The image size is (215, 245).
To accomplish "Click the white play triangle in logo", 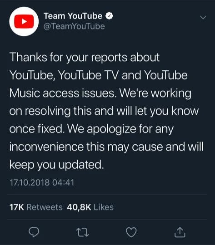I will [24, 21].
